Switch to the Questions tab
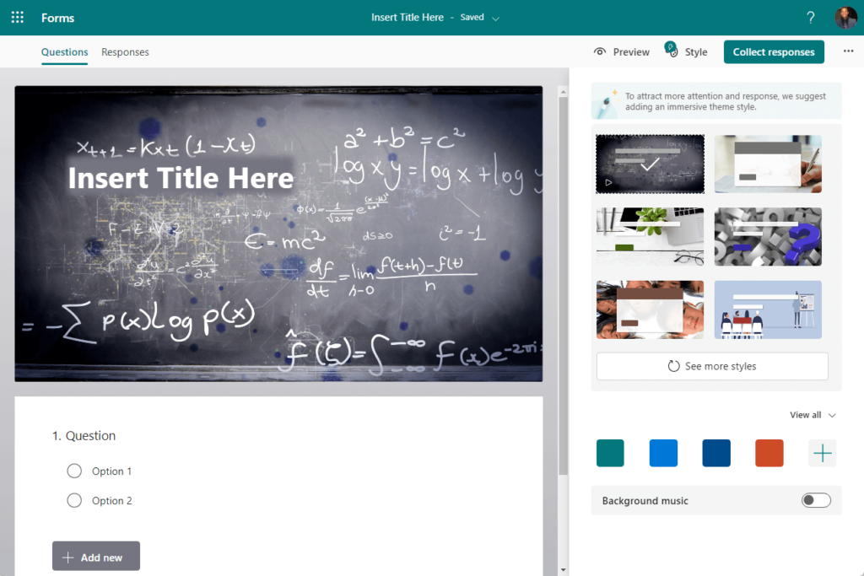The image size is (864, 576). point(64,51)
